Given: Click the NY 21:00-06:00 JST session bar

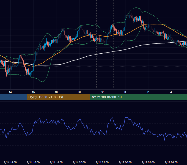Looking at the screenshot, I should (138, 97).
